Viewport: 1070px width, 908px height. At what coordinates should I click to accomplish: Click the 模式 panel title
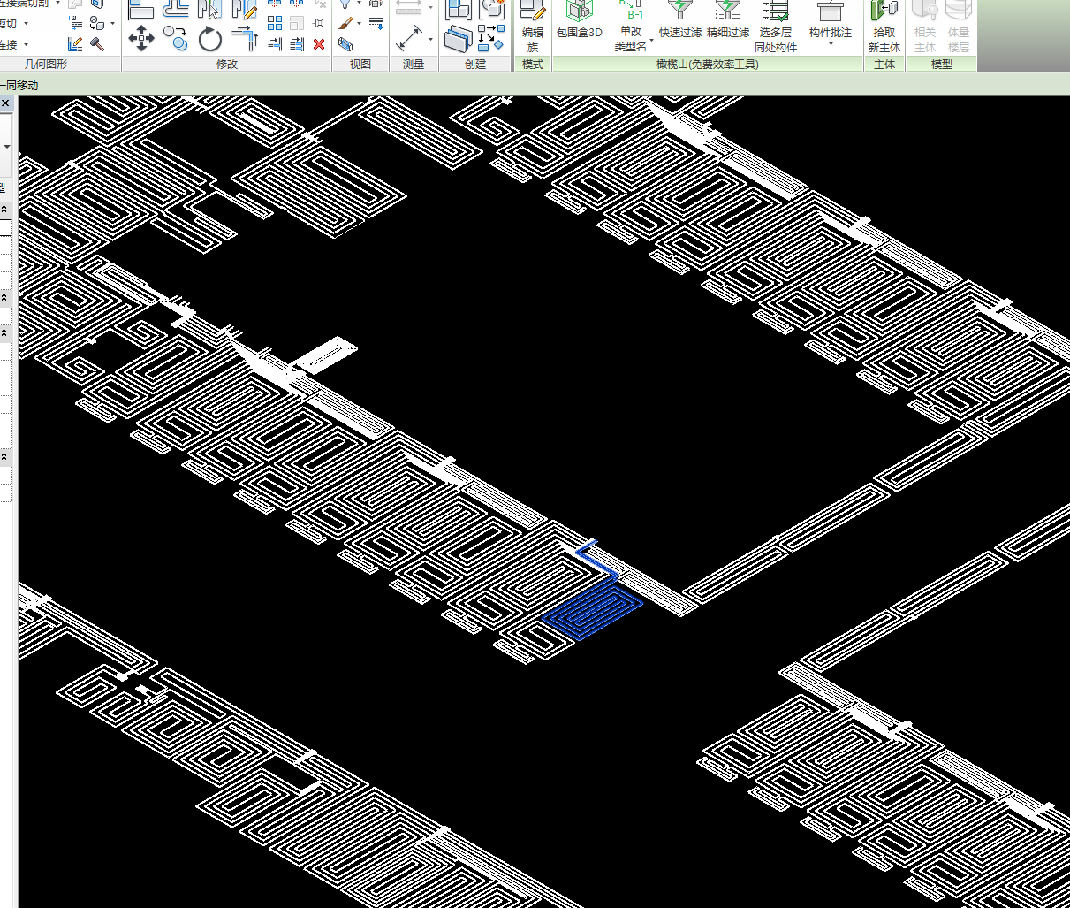point(533,64)
